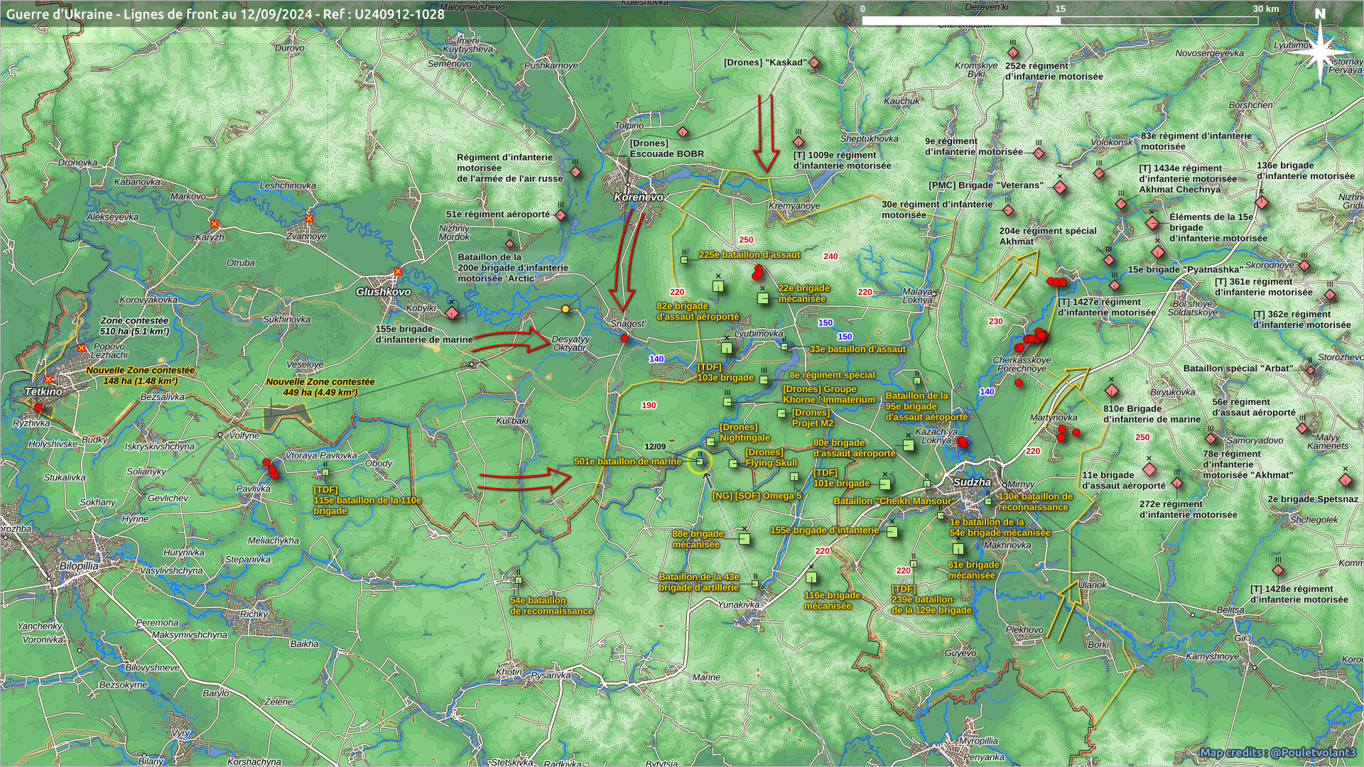Click the Korenevo town label
The height and width of the screenshot is (767, 1364).
638,197
